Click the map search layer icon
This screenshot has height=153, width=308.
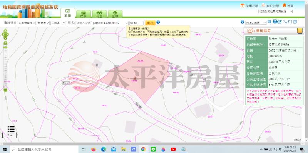pyautogui.click(x=269, y=22)
